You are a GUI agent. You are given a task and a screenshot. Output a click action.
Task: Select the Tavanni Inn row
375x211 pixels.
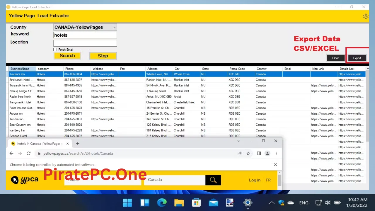(x=187, y=74)
